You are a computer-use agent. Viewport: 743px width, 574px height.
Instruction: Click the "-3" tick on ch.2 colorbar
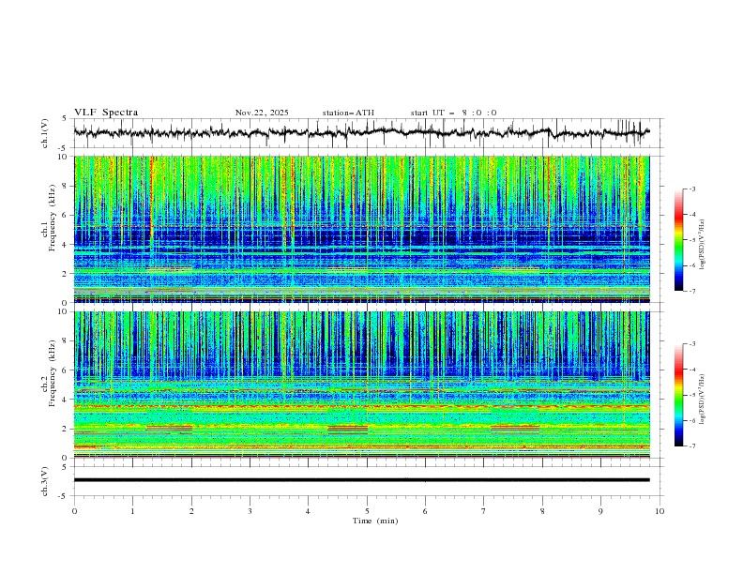[691, 344]
